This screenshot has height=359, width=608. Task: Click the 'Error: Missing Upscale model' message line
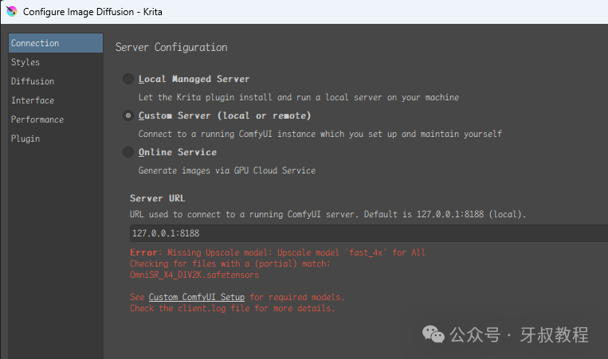277,252
